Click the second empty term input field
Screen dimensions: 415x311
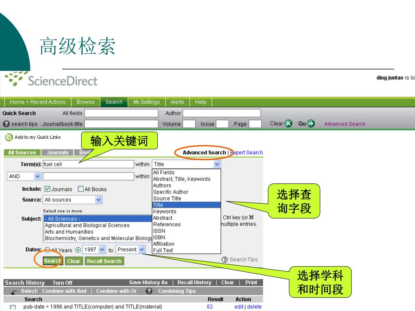tap(88, 176)
